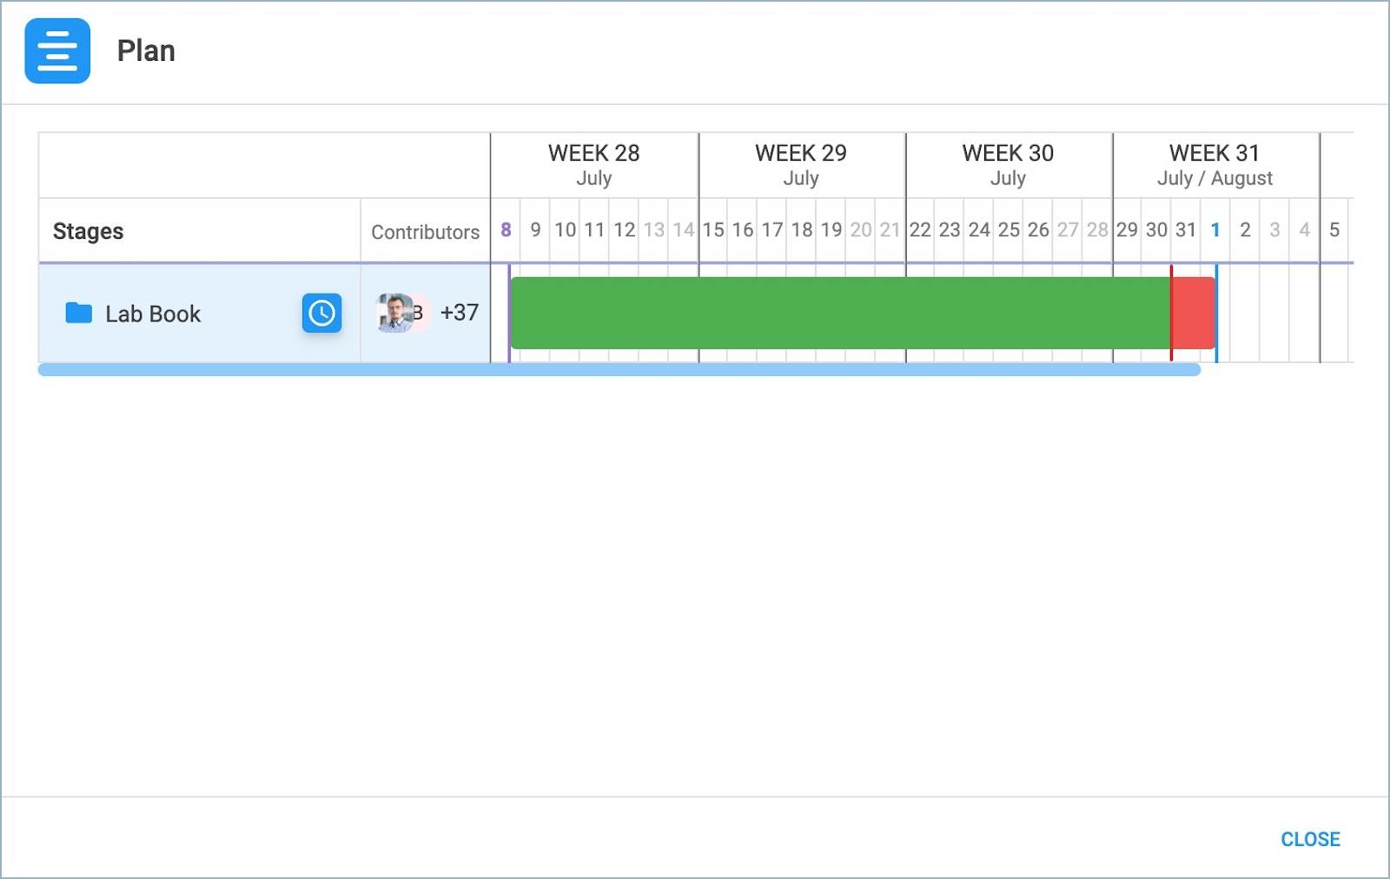This screenshot has height=879, width=1390.
Task: Click day 9 in the timeline header
Action: pos(535,230)
